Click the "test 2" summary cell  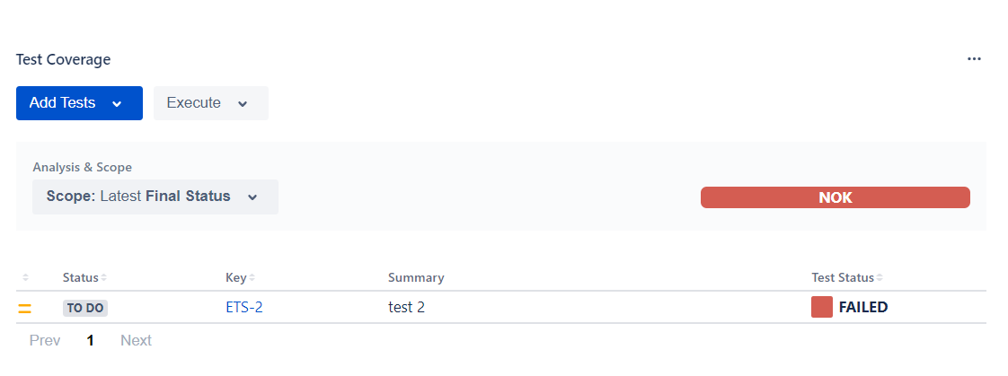[x=406, y=308]
